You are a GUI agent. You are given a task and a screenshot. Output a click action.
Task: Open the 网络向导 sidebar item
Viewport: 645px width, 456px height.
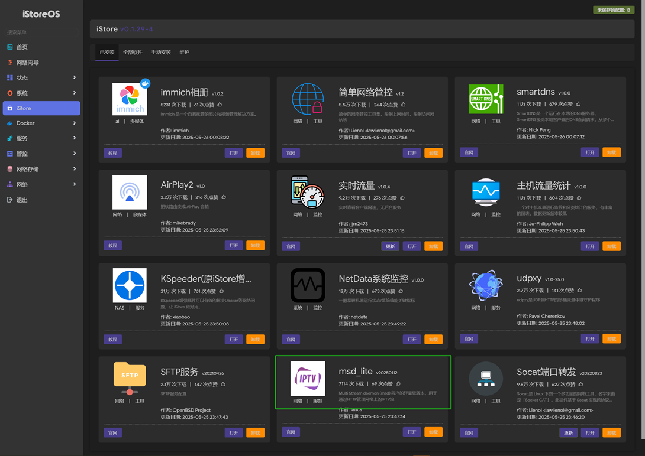(27, 63)
